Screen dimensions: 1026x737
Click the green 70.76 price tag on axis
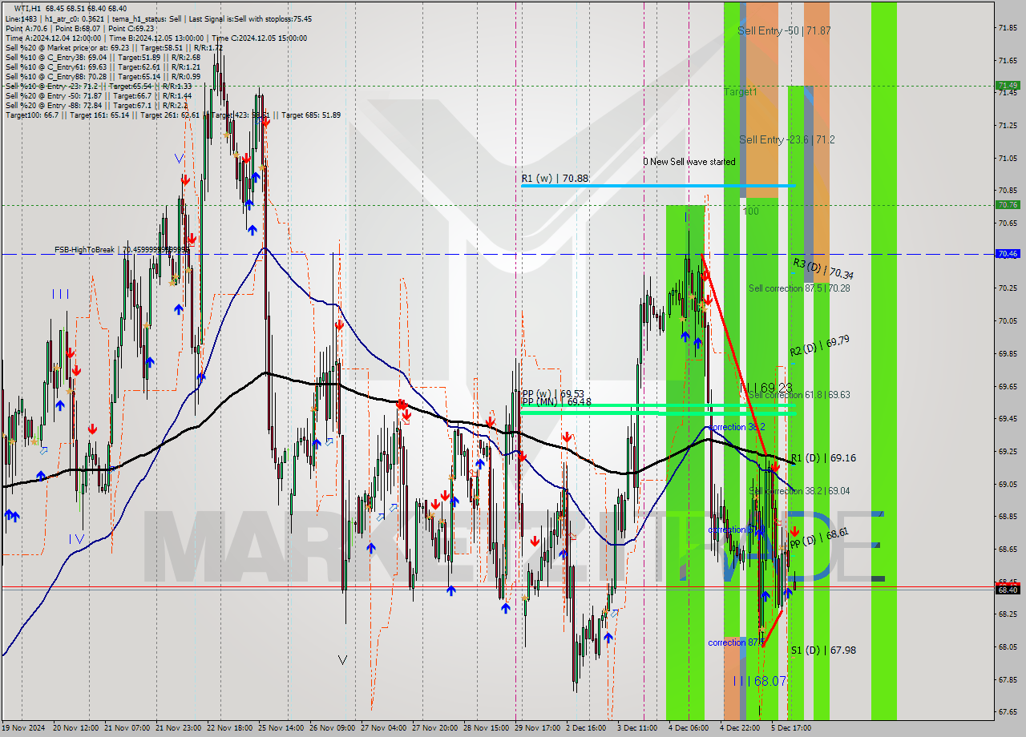pos(1008,205)
